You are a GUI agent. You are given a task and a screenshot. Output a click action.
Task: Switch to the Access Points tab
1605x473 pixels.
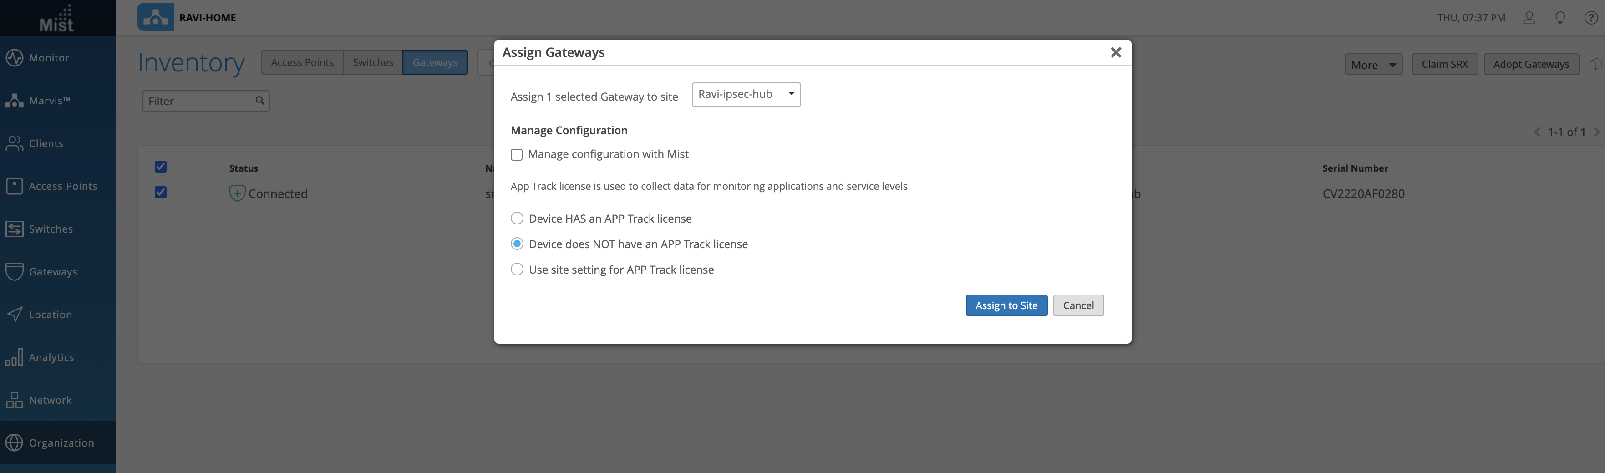click(302, 62)
